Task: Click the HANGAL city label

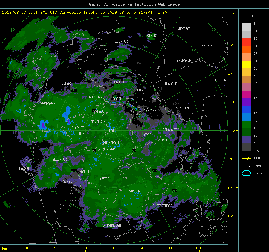Action: [85, 172]
